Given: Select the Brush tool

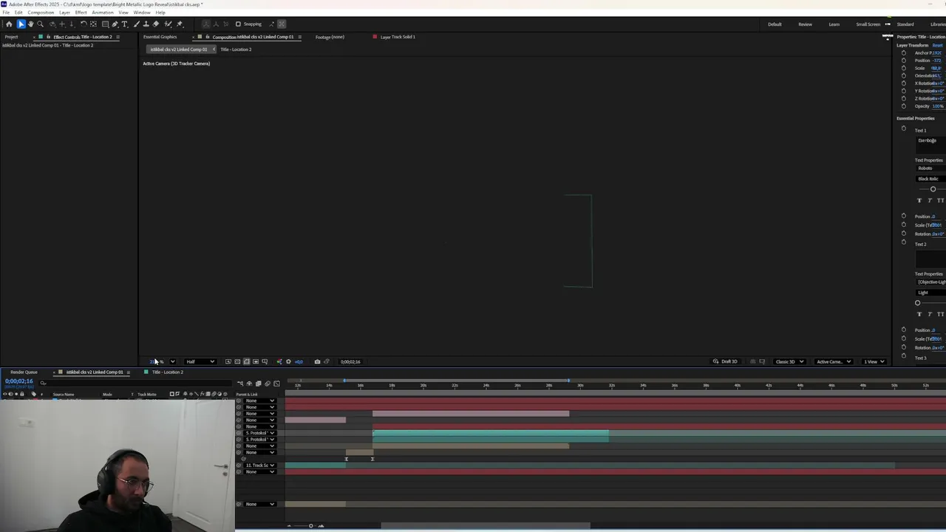Looking at the screenshot, I should (137, 24).
